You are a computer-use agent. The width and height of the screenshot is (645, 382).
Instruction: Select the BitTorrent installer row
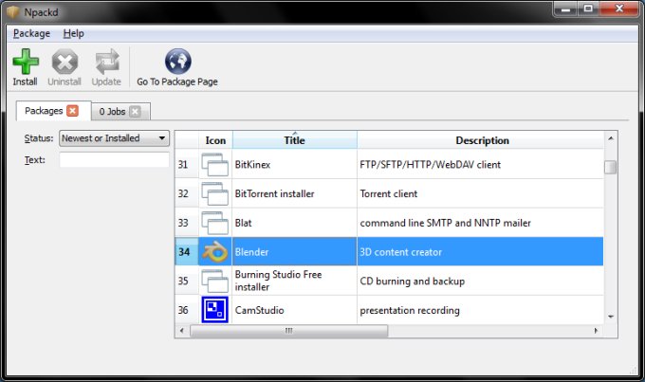coord(294,193)
